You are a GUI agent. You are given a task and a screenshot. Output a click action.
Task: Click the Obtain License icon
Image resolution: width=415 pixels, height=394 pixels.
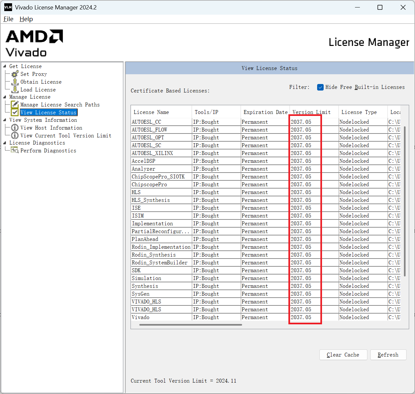15,82
